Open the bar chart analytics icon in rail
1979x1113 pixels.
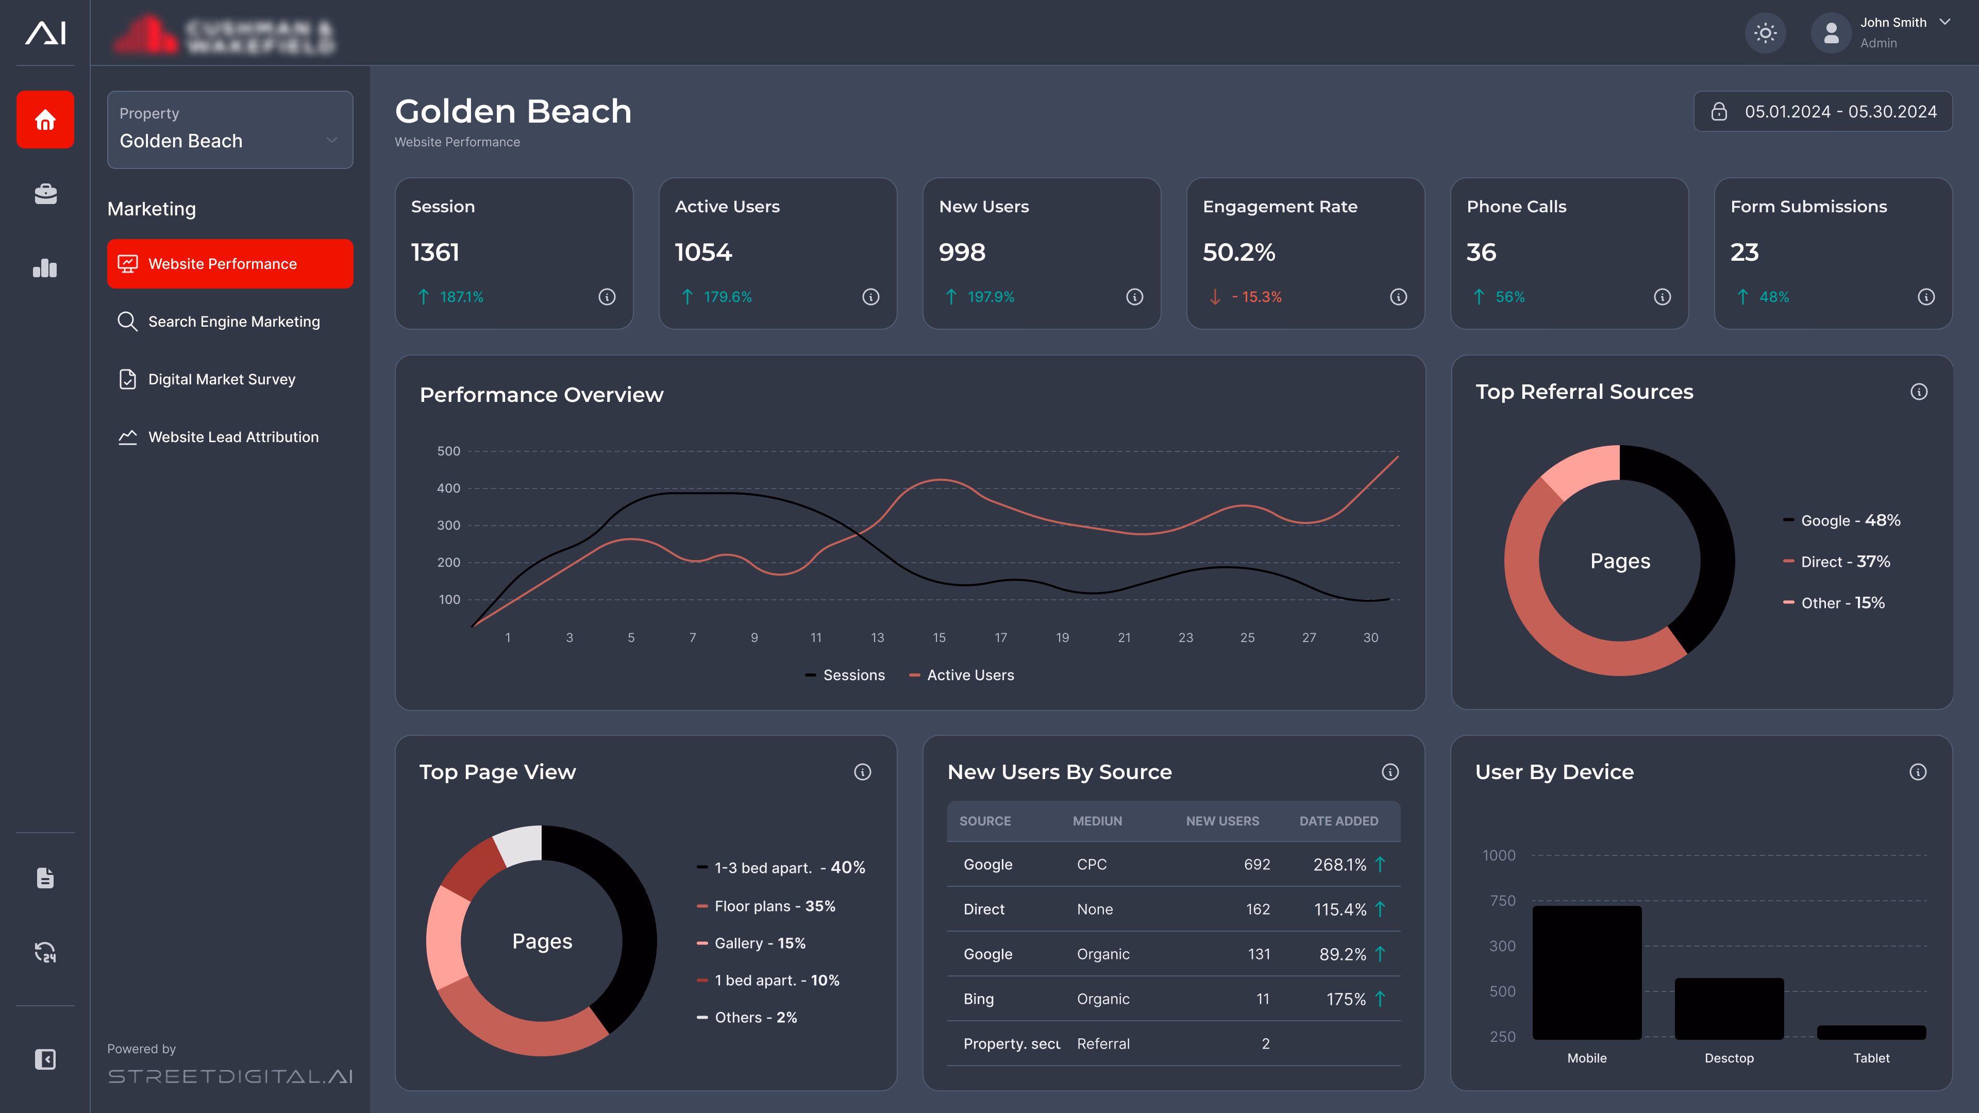(45, 267)
